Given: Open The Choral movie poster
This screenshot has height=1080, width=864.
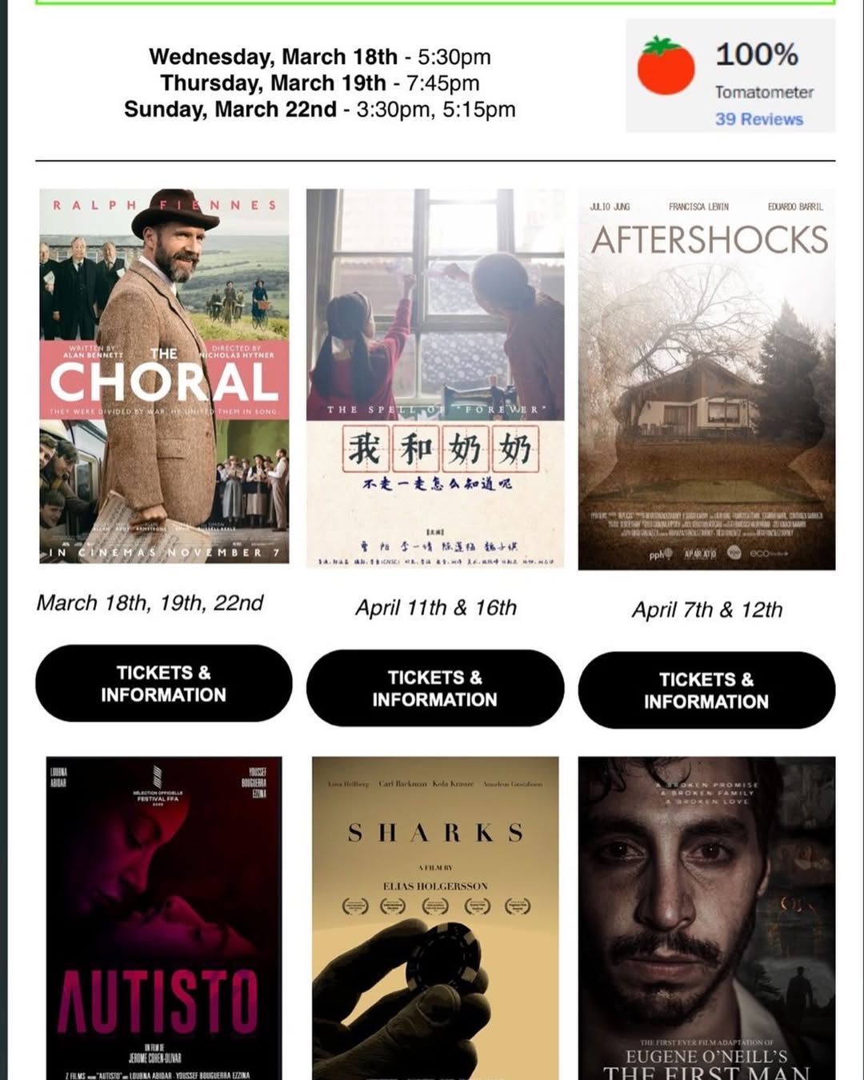Looking at the screenshot, I should (x=164, y=376).
